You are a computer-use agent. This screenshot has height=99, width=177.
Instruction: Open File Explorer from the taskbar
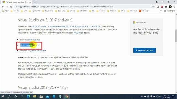35,97
